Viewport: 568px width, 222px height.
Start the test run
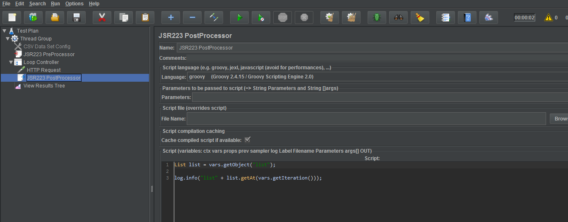pos(239,17)
